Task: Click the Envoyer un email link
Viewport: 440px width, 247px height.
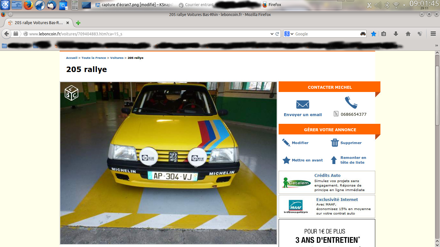Action: pos(303,114)
